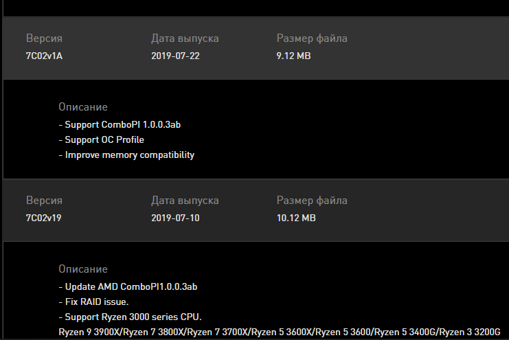The height and width of the screenshot is (340, 509).
Task: Click the Support Ryzen 3000 series CPU line
Action: coord(130,317)
